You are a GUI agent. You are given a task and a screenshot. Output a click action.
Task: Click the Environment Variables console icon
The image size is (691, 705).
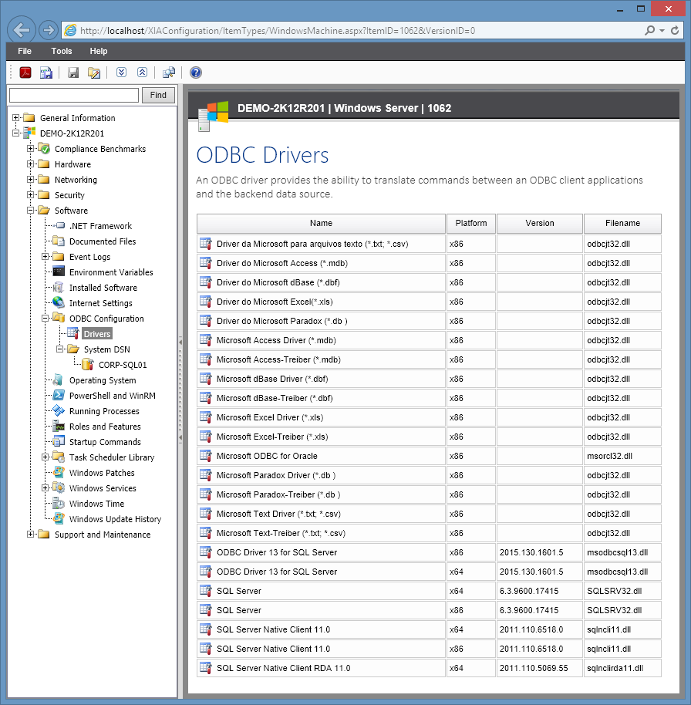[x=59, y=272]
